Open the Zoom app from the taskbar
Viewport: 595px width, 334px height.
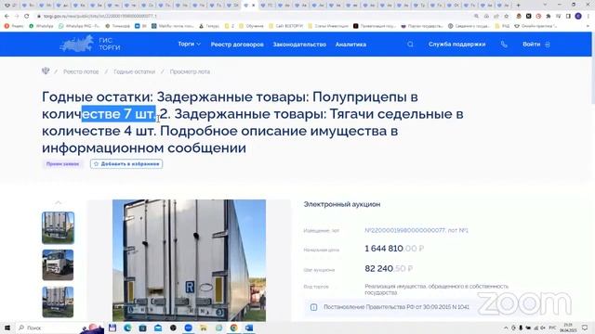(x=188, y=328)
